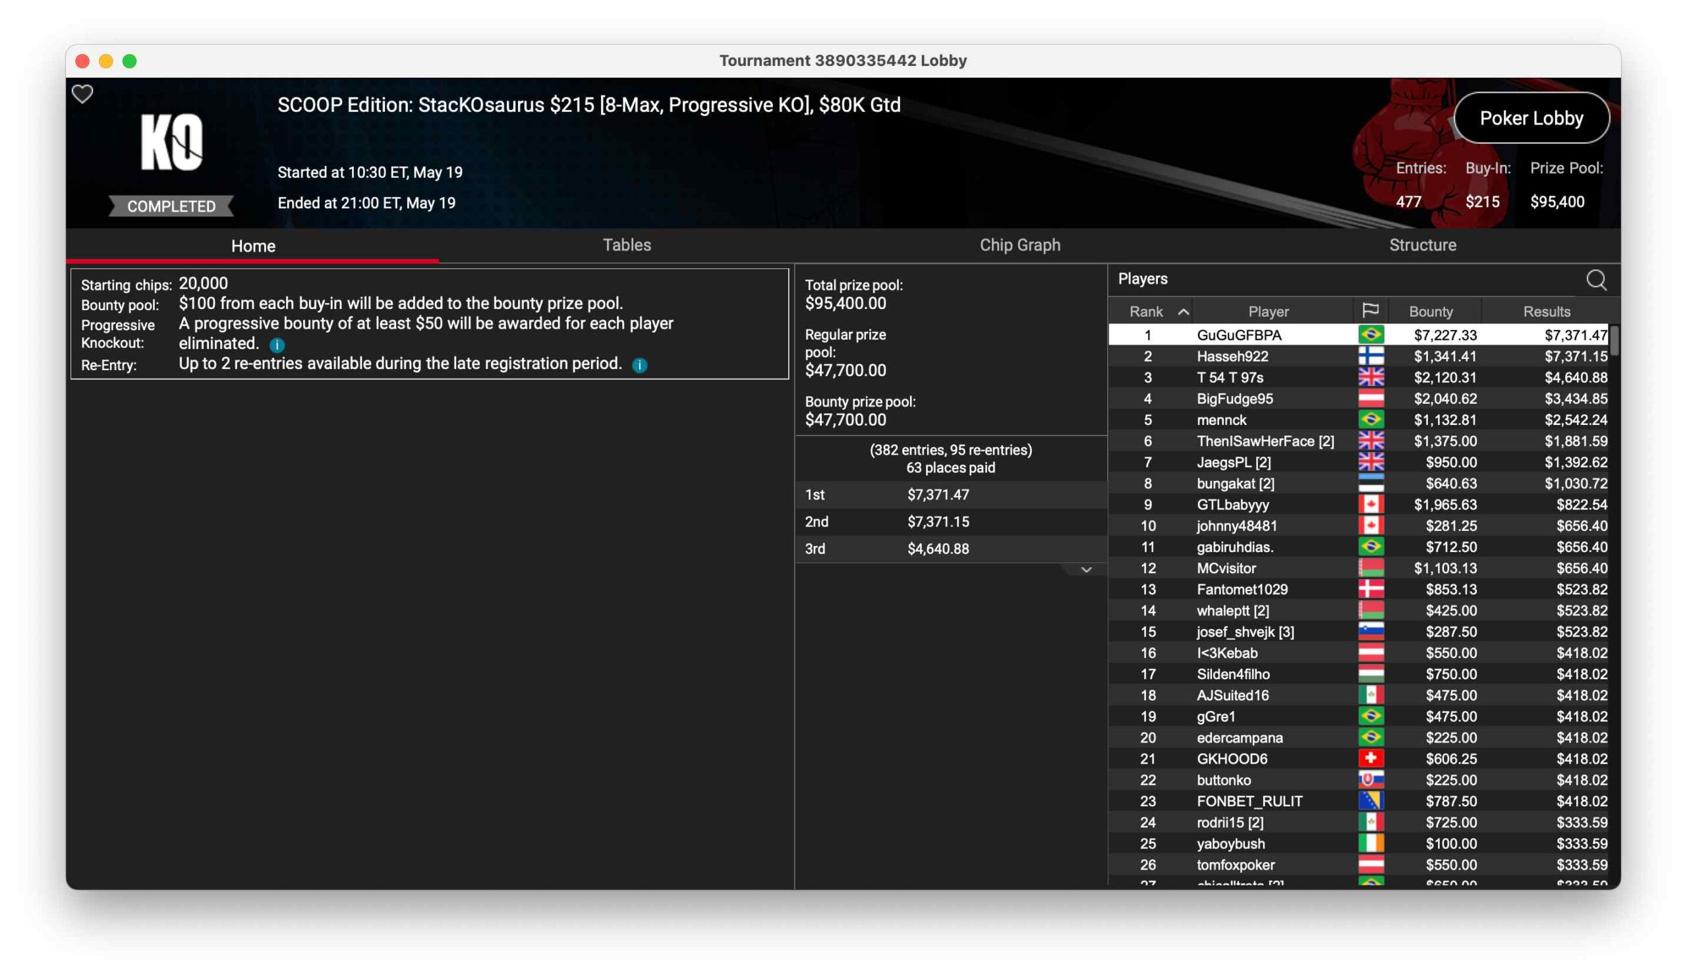Sort players by Bounty column header
The width and height of the screenshot is (1687, 977).
tap(1431, 312)
